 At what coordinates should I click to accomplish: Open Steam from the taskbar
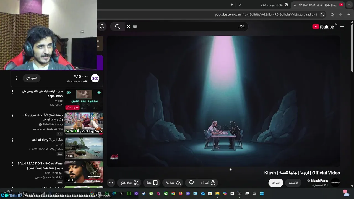coord(144,193)
